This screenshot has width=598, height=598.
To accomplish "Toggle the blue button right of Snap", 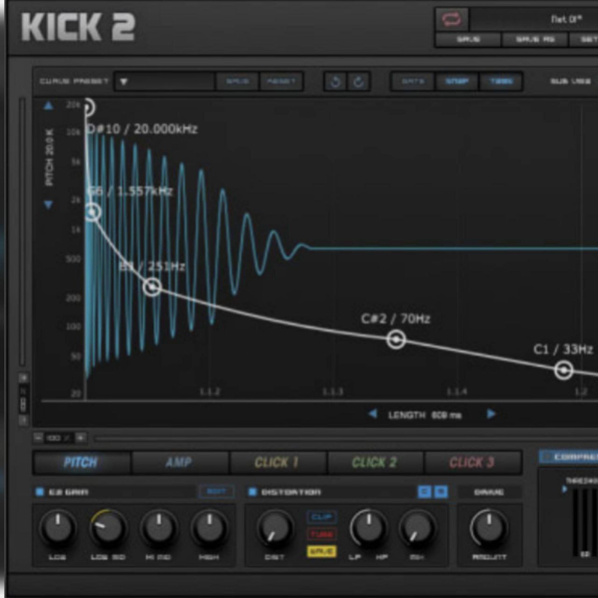I will pyautogui.click(x=501, y=82).
